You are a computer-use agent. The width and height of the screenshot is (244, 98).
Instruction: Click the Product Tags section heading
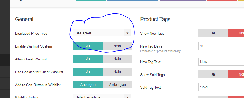tap(155, 19)
